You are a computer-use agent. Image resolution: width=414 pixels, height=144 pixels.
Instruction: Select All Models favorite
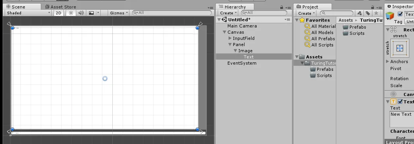pyautogui.click(x=322, y=33)
